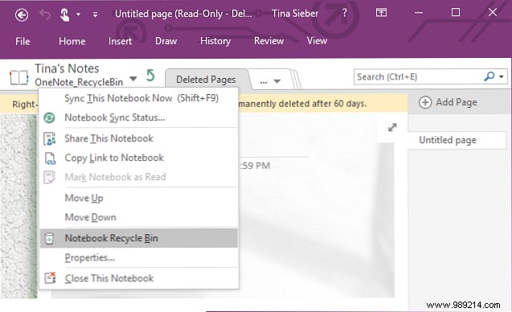
Task: Switch to the Insert ribbon tab
Action: click(x=121, y=41)
